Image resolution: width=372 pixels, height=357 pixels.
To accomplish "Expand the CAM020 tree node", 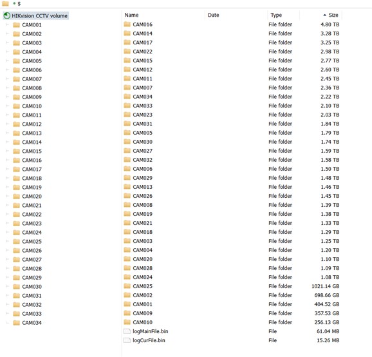I will [7, 196].
